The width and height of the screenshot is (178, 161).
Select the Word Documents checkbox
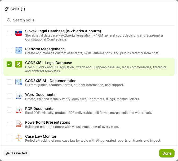(9, 96)
